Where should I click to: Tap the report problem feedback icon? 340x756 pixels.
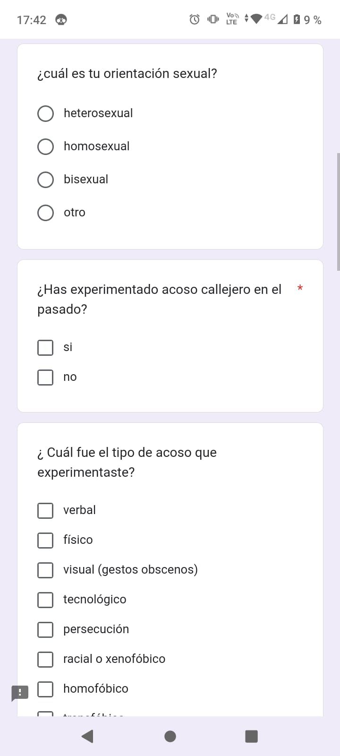[x=20, y=693]
